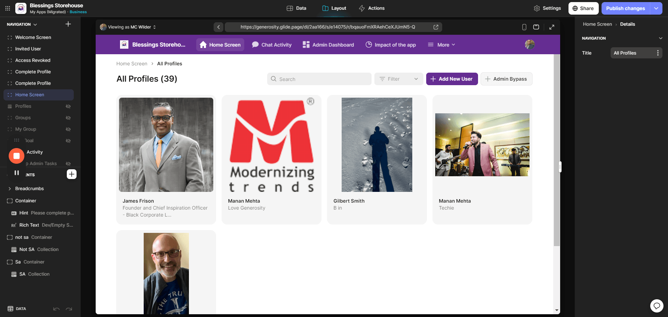Toggle visibility of My Group screen

[x=68, y=129]
